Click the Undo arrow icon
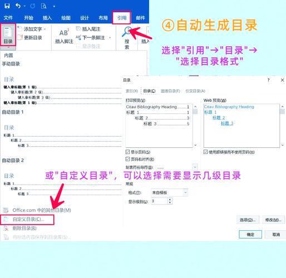Image resolution: width=286 pixels, height=278 pixels. [18, 6]
